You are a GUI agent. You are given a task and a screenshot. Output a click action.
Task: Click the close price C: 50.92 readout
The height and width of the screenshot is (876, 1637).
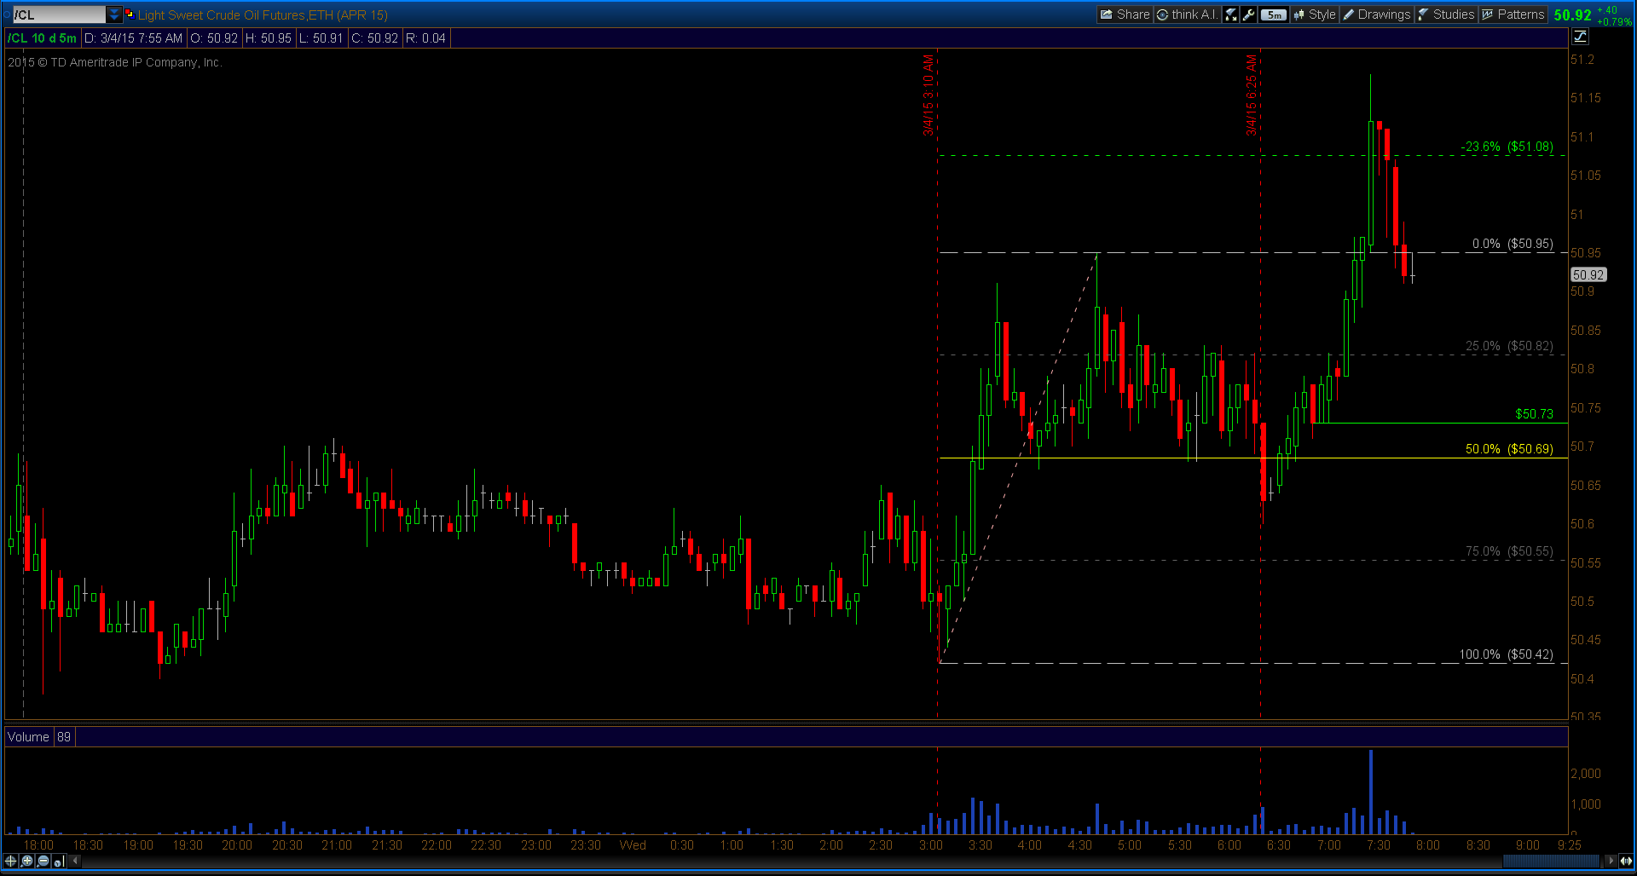coord(374,38)
